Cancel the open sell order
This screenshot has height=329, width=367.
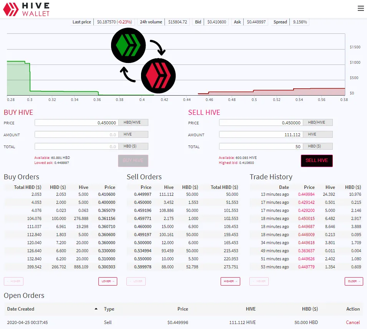pyautogui.click(x=353, y=322)
